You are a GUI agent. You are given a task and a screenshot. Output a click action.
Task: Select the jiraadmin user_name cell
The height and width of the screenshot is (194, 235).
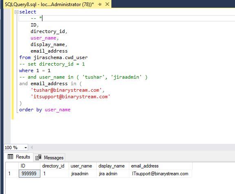82,174
